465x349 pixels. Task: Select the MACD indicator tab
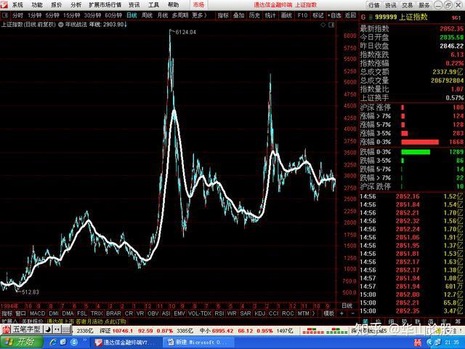tap(37, 313)
